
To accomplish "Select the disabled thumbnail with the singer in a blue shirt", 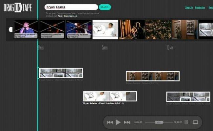I will click(x=26, y=30).
